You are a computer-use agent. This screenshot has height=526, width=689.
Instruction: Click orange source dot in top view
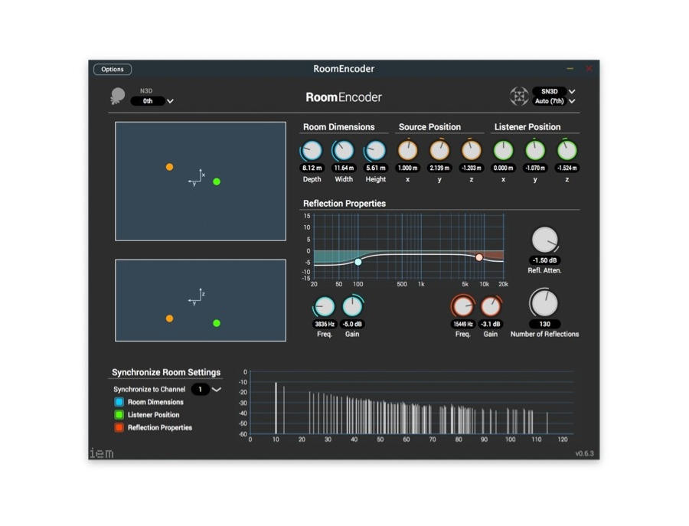click(x=170, y=167)
